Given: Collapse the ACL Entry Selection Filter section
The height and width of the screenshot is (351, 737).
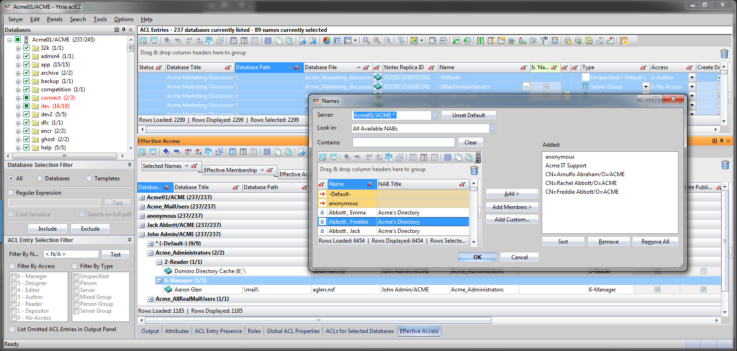Looking at the screenshot, I should [129, 240].
